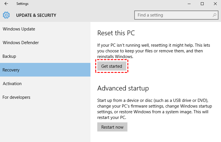Click the Settings gear icon
The height and width of the screenshot is (142, 221).
point(6,15)
